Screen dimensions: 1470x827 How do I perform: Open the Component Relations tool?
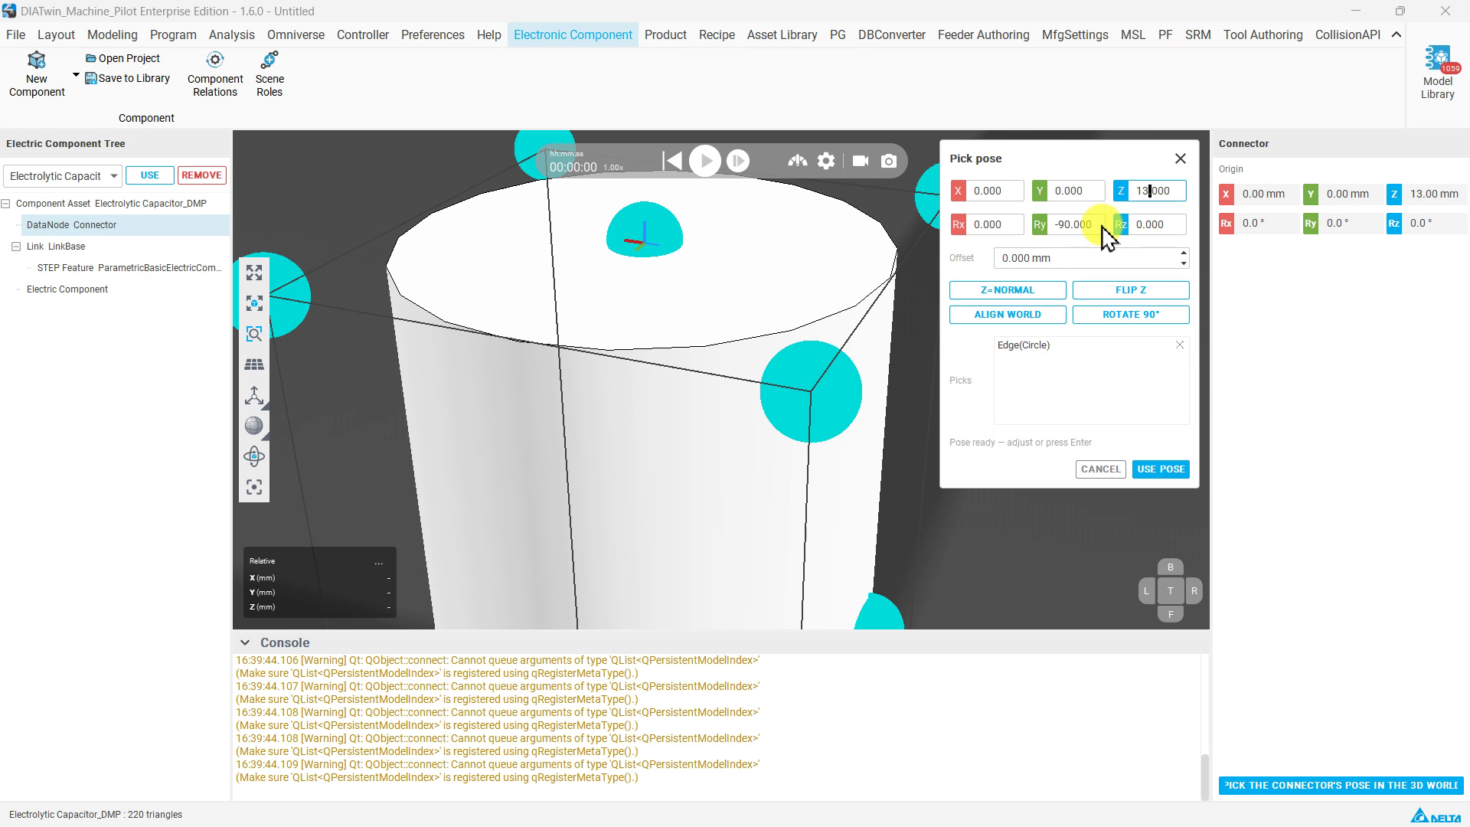(215, 74)
